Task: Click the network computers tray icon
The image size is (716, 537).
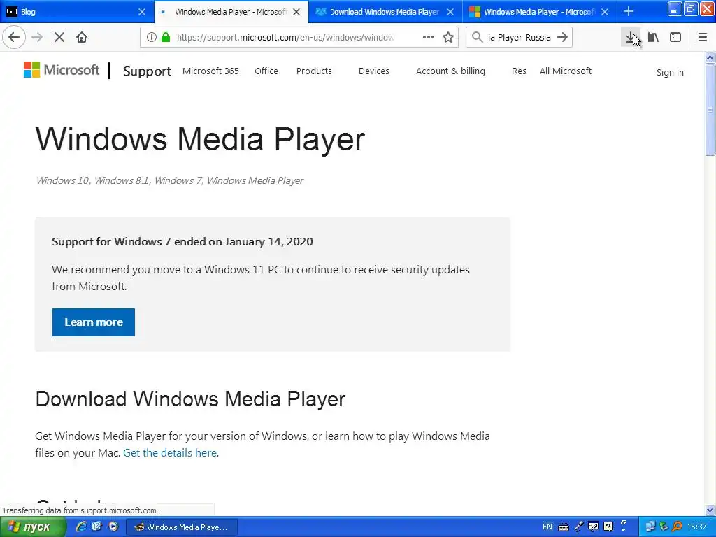Action: 650,527
